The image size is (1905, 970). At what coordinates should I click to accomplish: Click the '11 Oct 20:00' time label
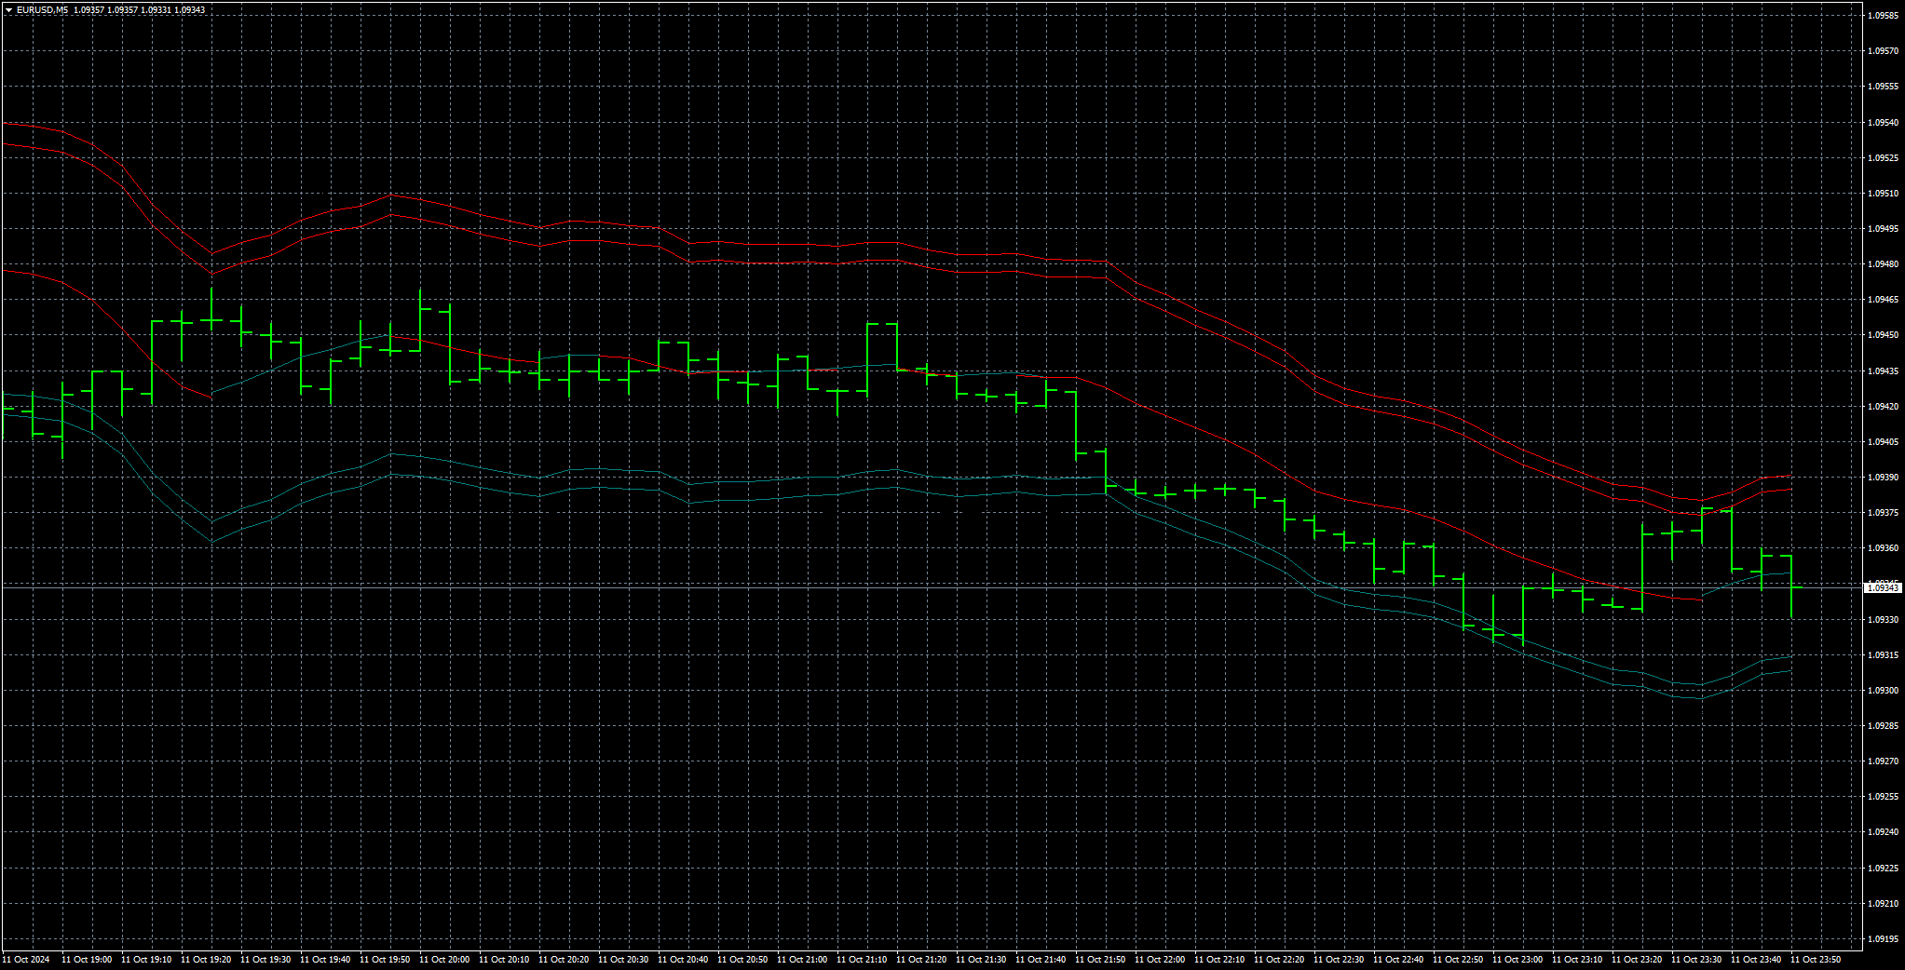[x=444, y=960]
